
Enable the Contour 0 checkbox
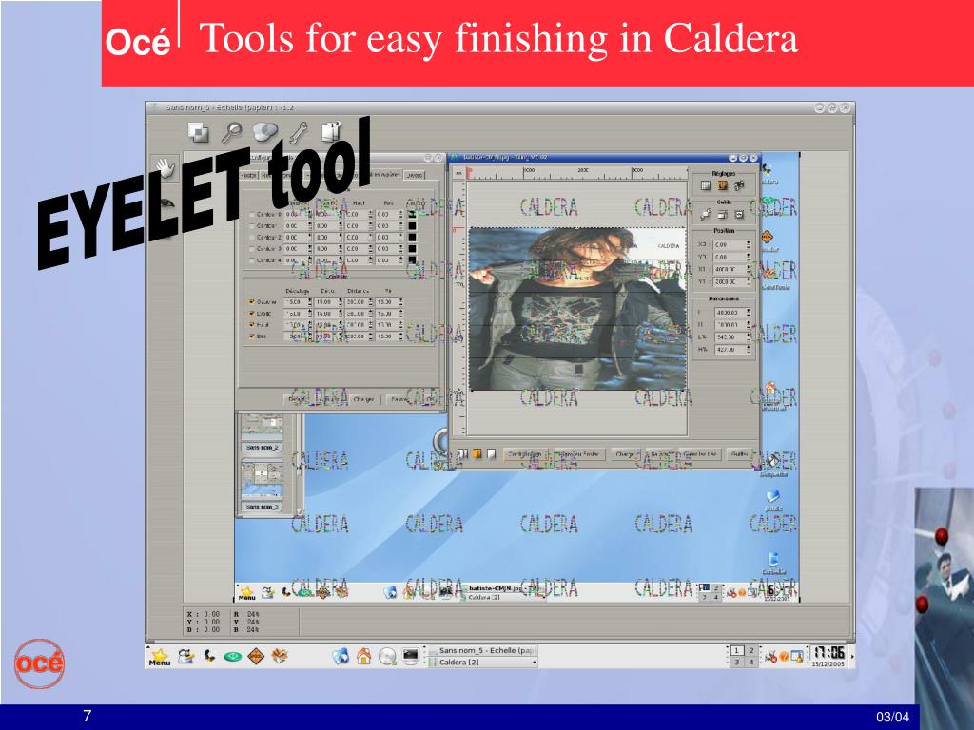click(x=251, y=215)
